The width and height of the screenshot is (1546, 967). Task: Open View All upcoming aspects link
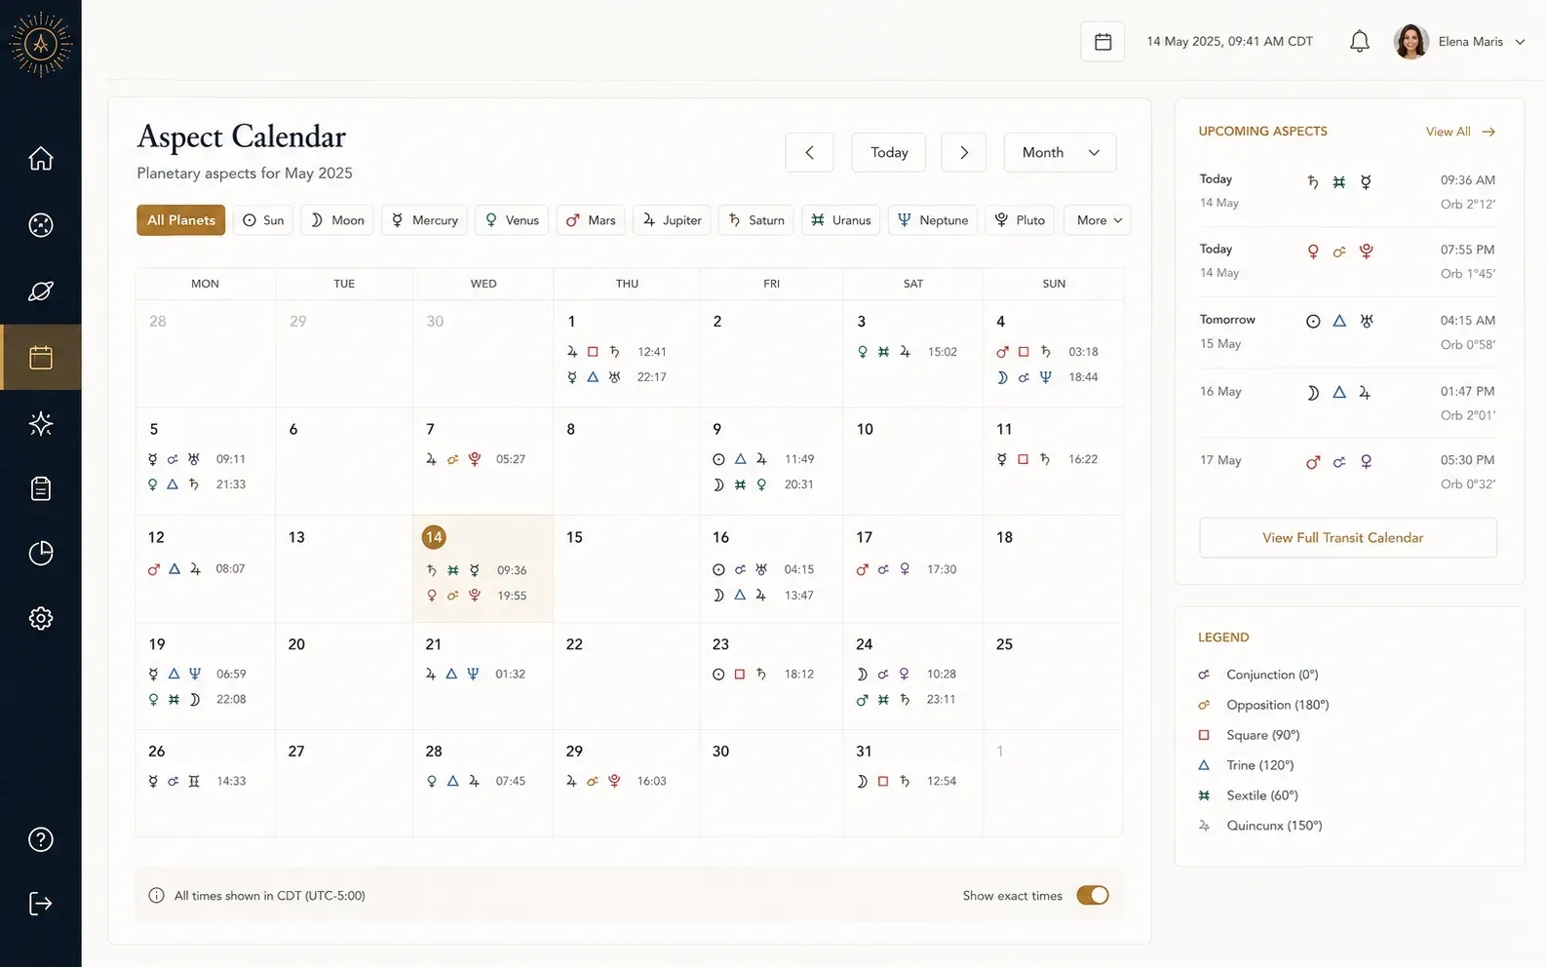pyautogui.click(x=1460, y=132)
